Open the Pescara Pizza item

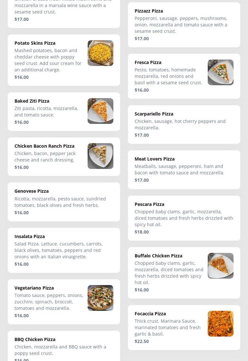pyautogui.click(x=149, y=204)
